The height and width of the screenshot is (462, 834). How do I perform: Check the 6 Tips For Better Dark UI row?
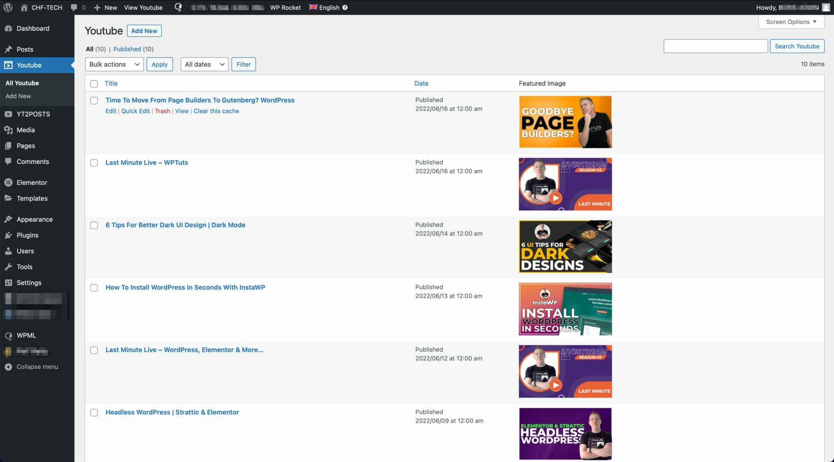click(x=94, y=225)
